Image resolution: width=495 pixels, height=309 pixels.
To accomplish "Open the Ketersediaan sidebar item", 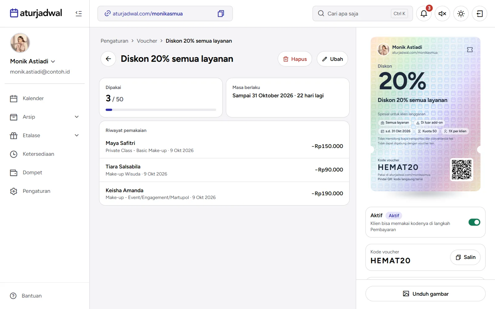I will [x=45, y=154].
